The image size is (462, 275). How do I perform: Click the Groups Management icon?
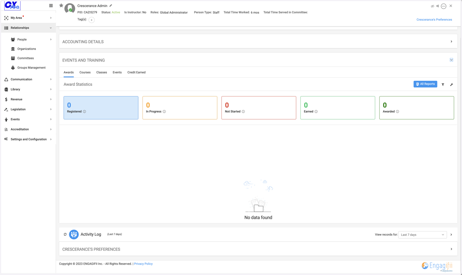click(x=13, y=68)
